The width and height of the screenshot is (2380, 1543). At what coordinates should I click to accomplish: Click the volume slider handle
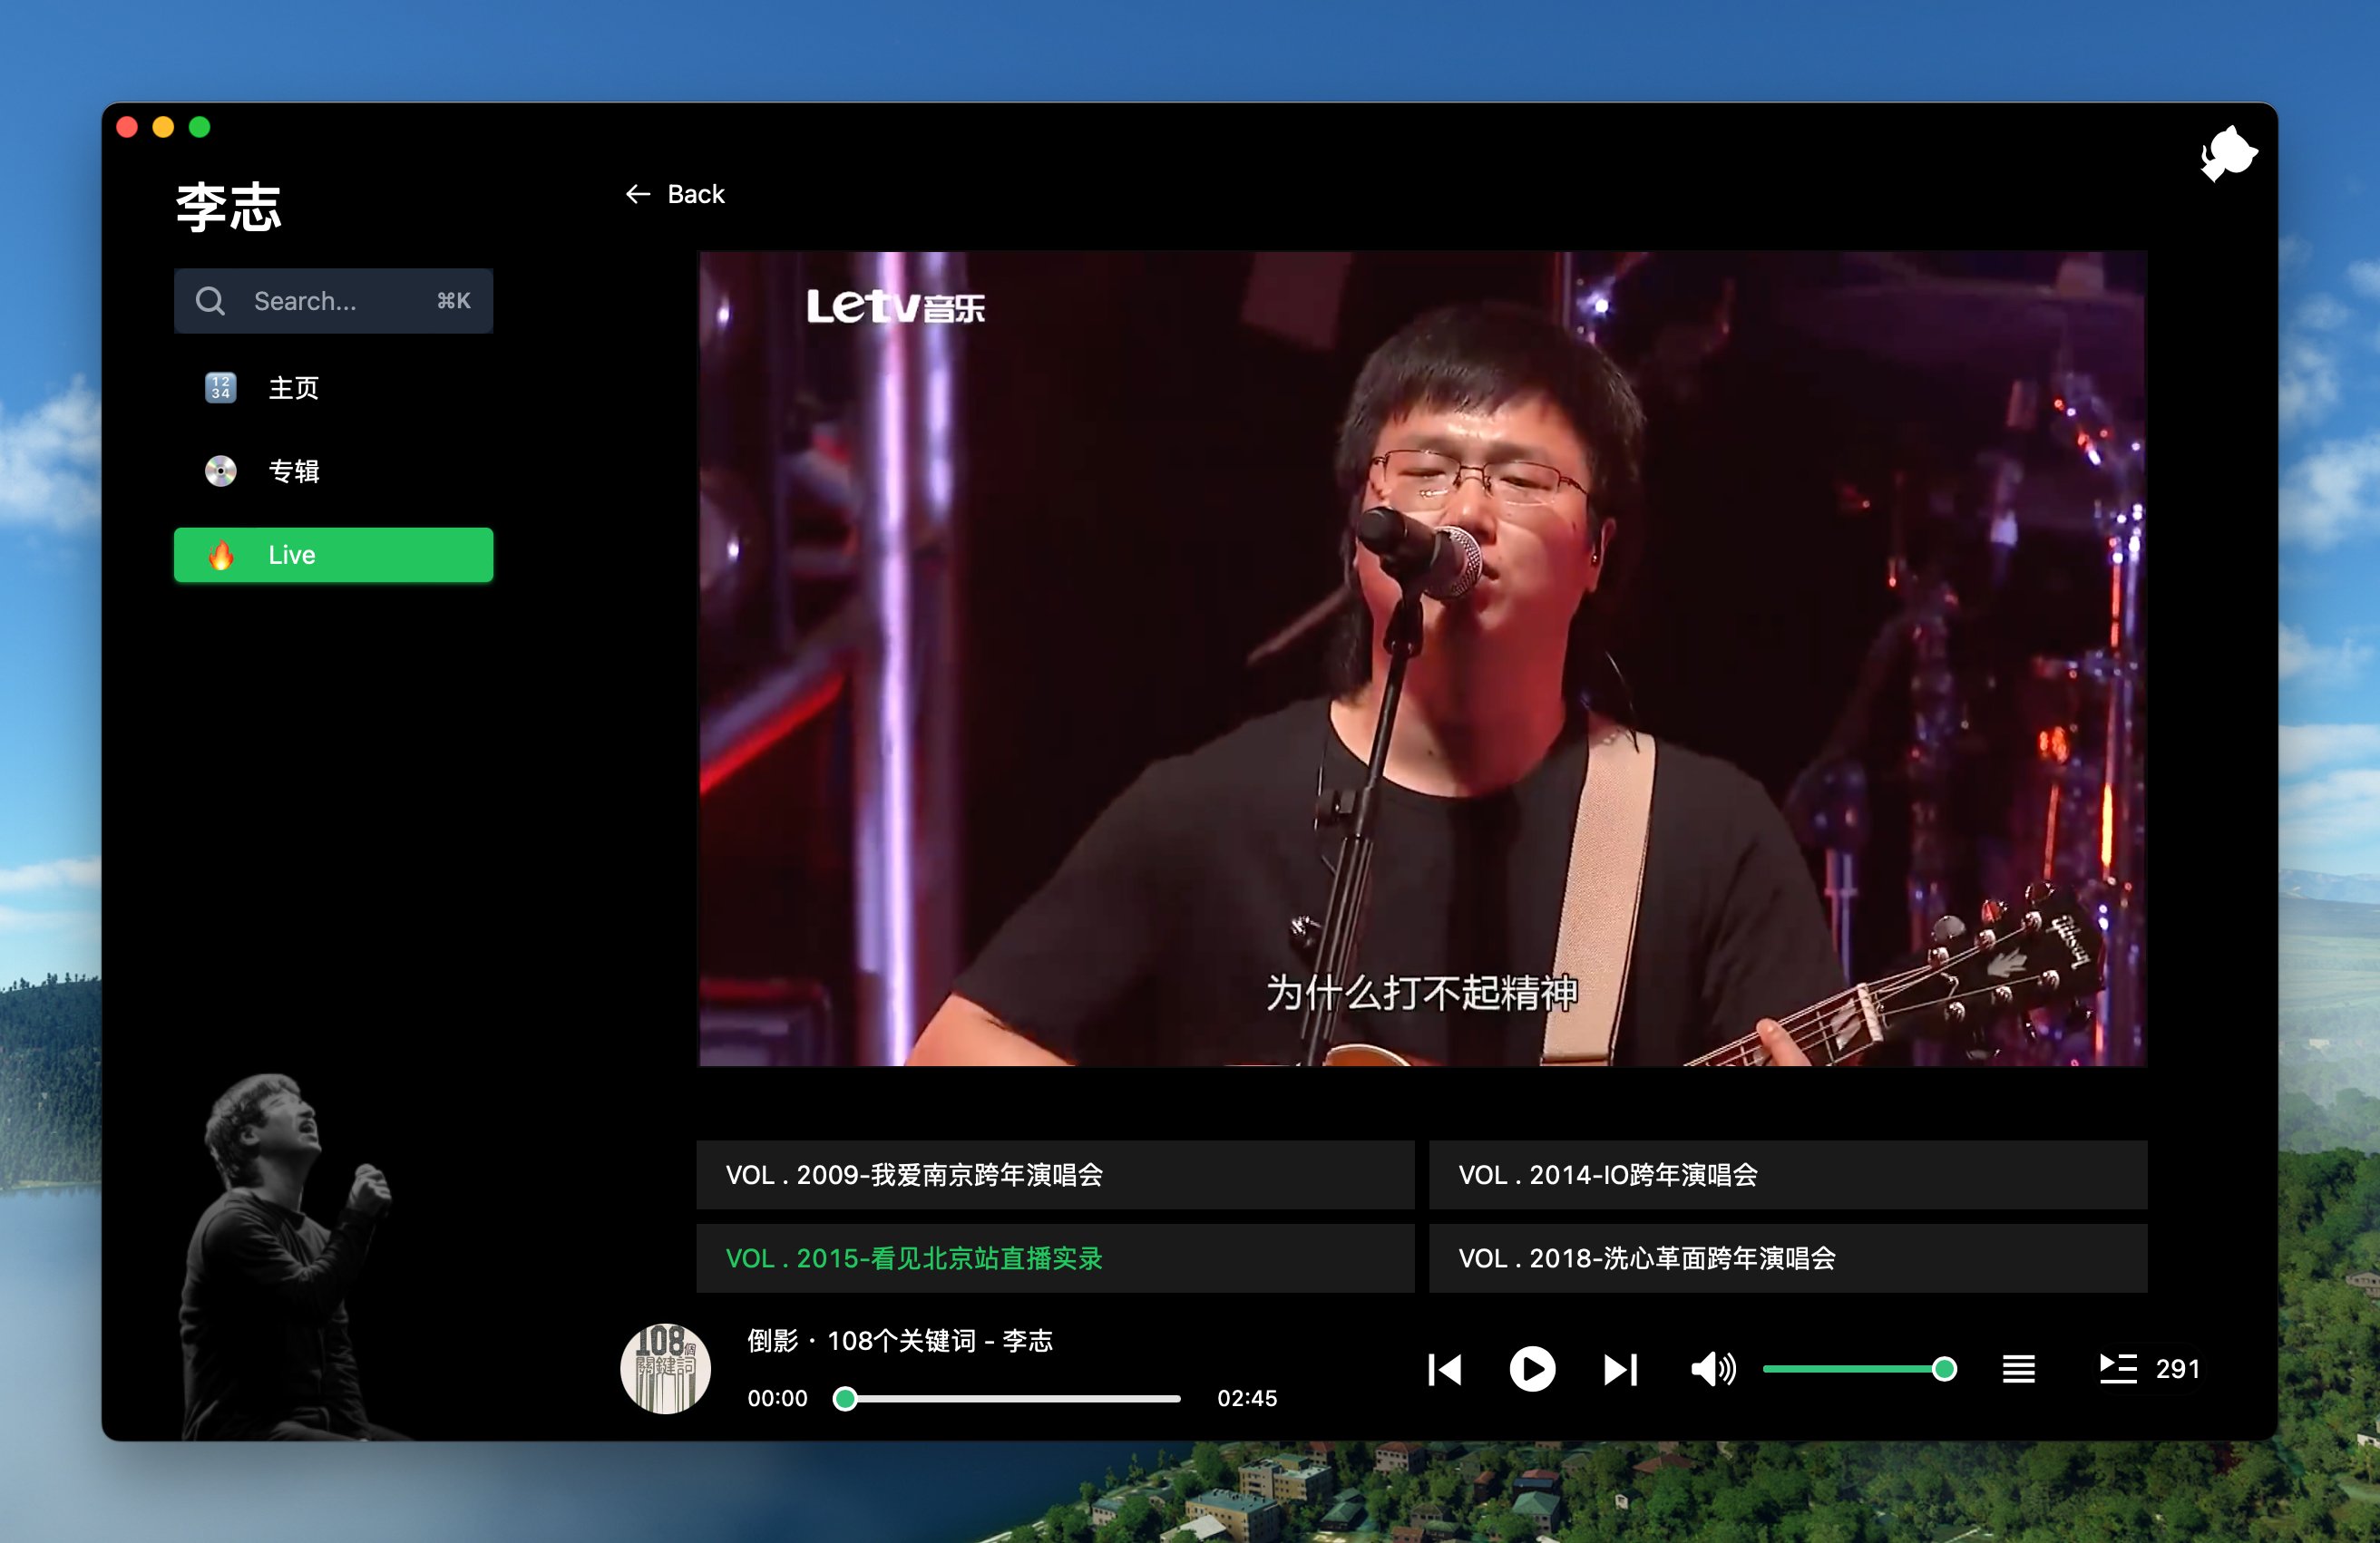[x=1944, y=1369]
